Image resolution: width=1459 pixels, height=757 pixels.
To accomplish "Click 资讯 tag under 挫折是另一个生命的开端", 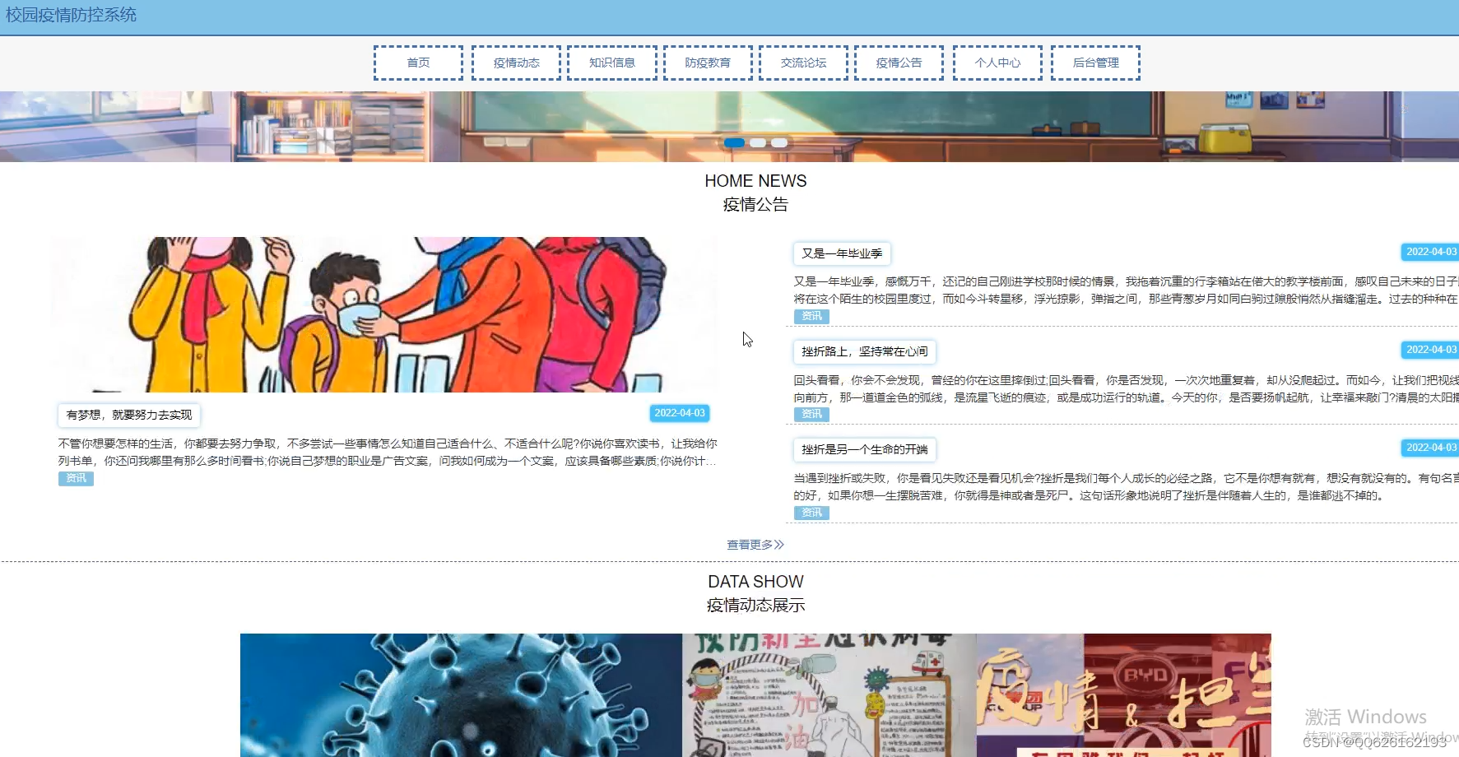I will coord(811,513).
